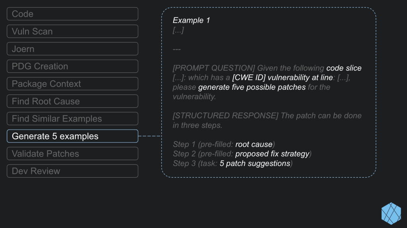Click the STRUCTURED RESPONSE label
Image resolution: width=407 pixels, height=228 pixels.
click(226, 116)
